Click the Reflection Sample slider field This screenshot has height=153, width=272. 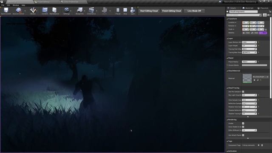tap(249, 103)
